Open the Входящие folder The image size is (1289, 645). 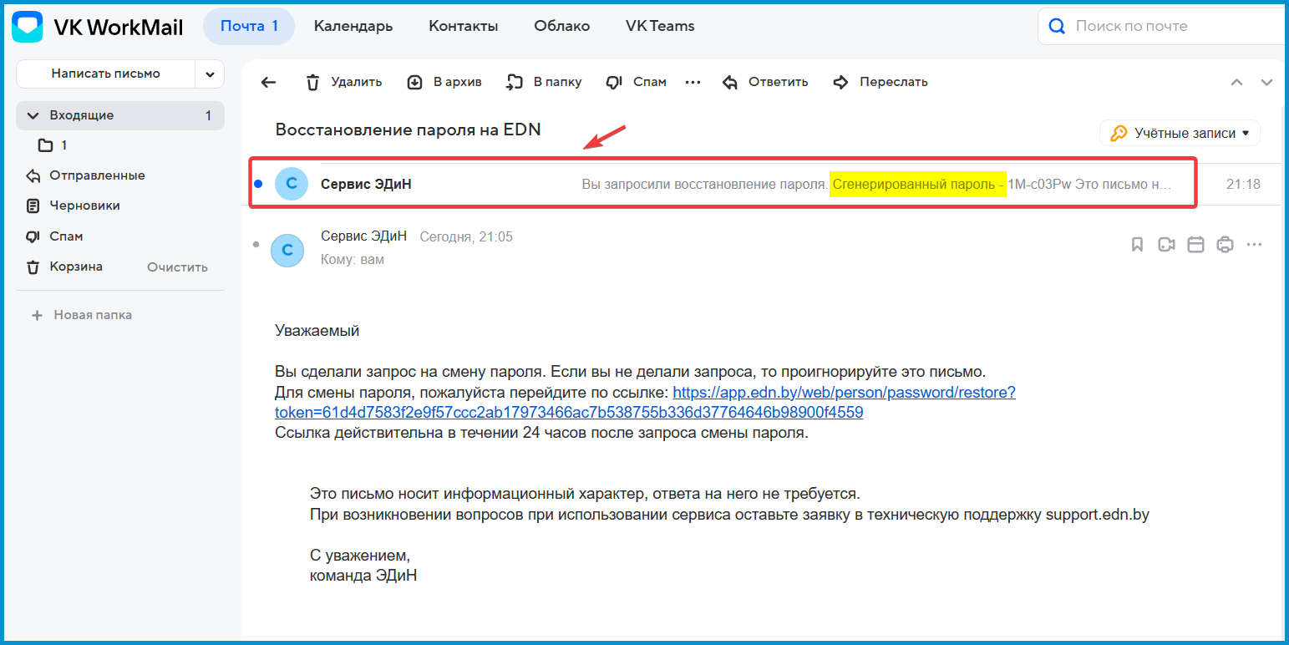[120, 115]
